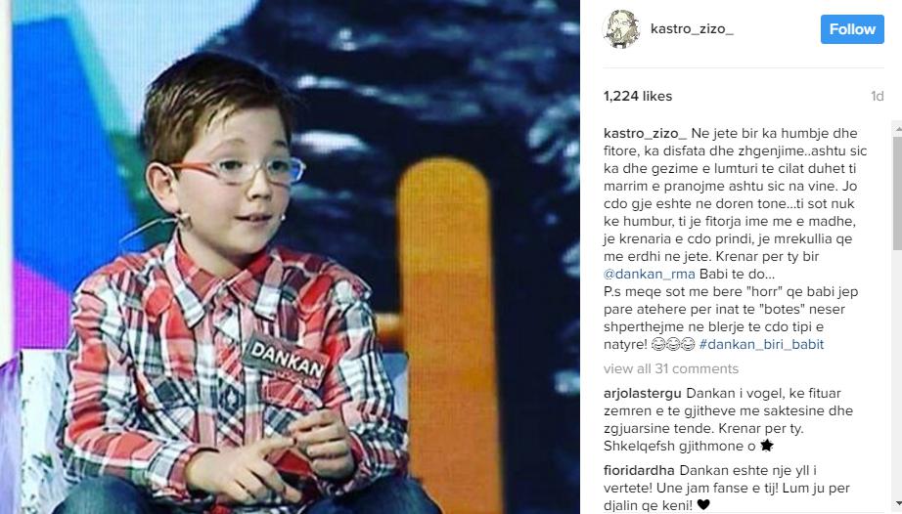
Task: Expand view all 31 comments
Action: click(x=671, y=368)
